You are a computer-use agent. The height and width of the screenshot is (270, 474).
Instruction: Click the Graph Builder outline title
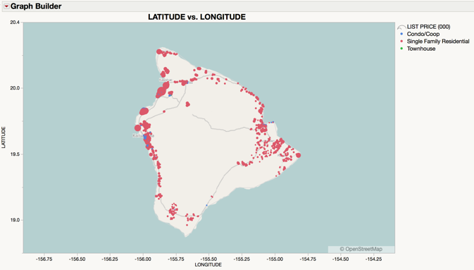(36, 6)
